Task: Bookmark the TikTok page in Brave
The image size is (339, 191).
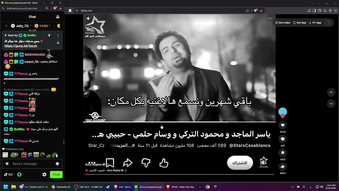Action: pos(70,11)
